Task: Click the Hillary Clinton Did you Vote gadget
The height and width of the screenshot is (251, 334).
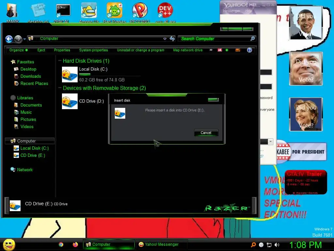Action: (x=306, y=114)
